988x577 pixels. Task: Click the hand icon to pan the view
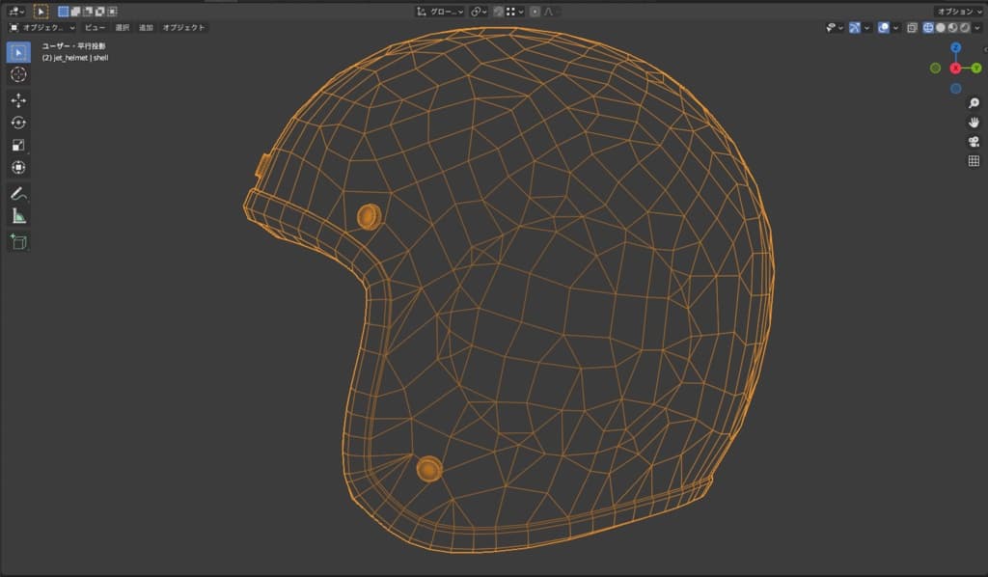974,123
